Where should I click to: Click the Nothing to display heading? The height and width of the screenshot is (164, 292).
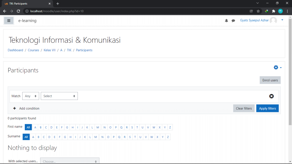(x=32, y=148)
